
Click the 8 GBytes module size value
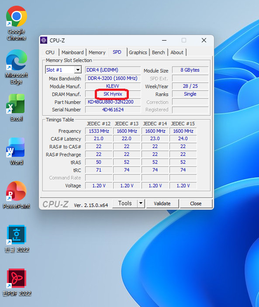(190, 70)
